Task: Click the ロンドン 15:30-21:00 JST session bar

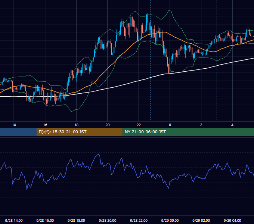Action: (79, 132)
